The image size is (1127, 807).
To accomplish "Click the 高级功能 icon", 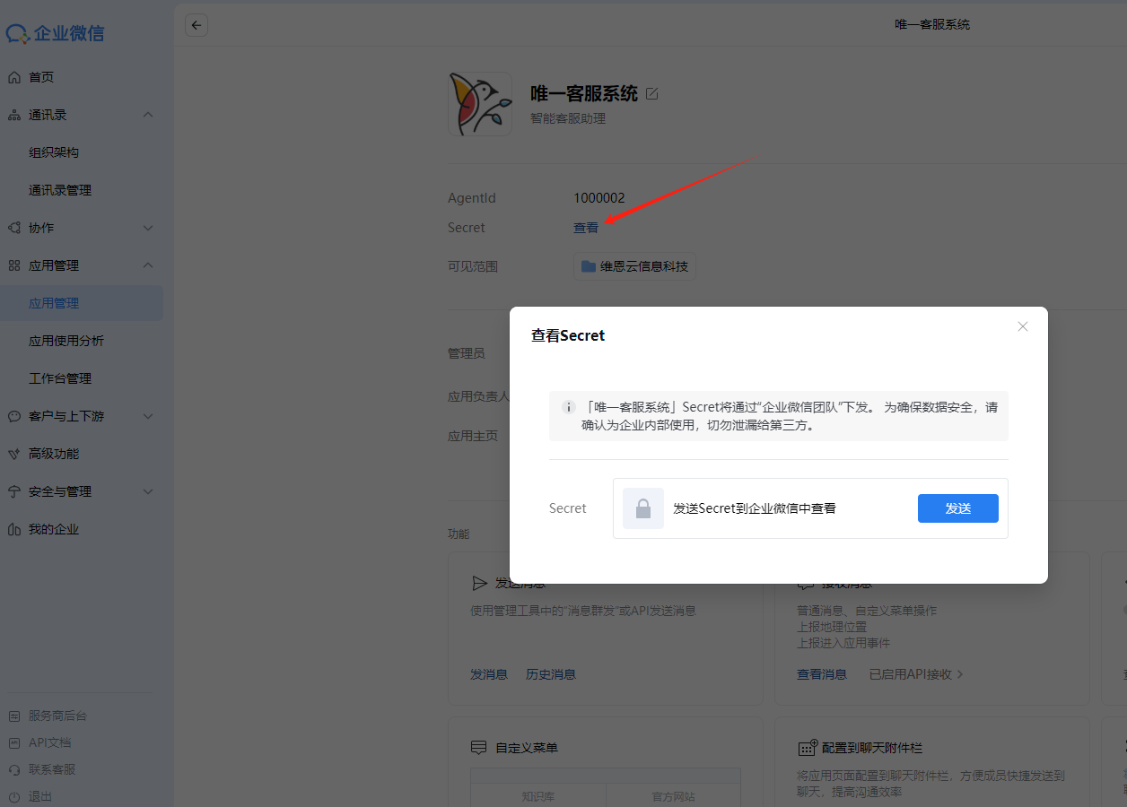I will (x=14, y=454).
